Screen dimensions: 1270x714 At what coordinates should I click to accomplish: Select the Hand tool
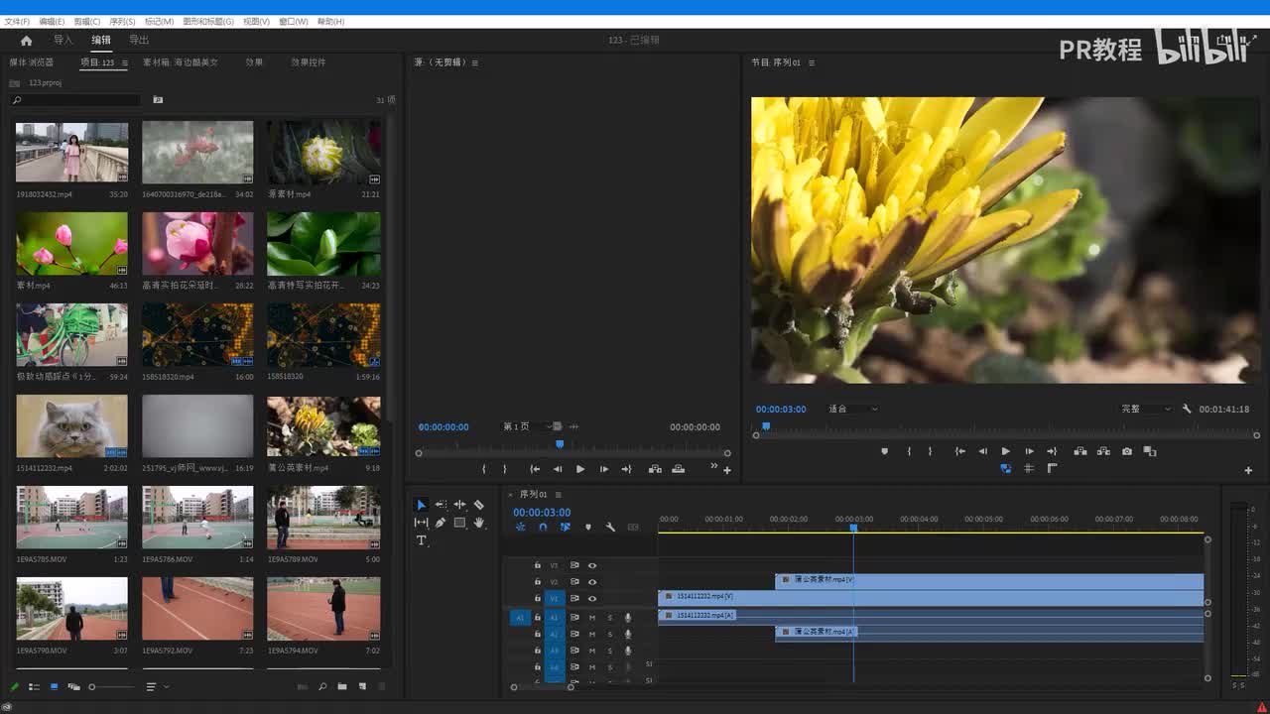pyautogui.click(x=479, y=523)
